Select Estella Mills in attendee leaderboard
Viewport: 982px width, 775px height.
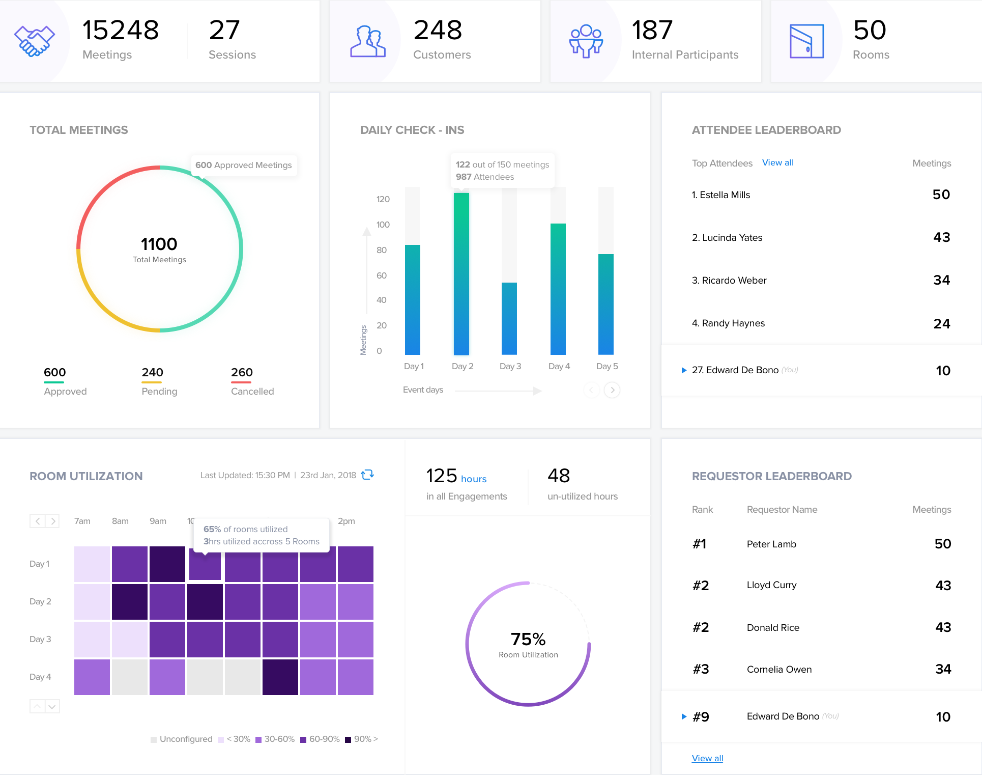[x=725, y=195]
